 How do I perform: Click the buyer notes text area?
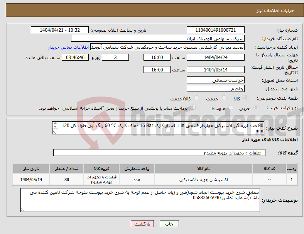[x=140, y=200]
